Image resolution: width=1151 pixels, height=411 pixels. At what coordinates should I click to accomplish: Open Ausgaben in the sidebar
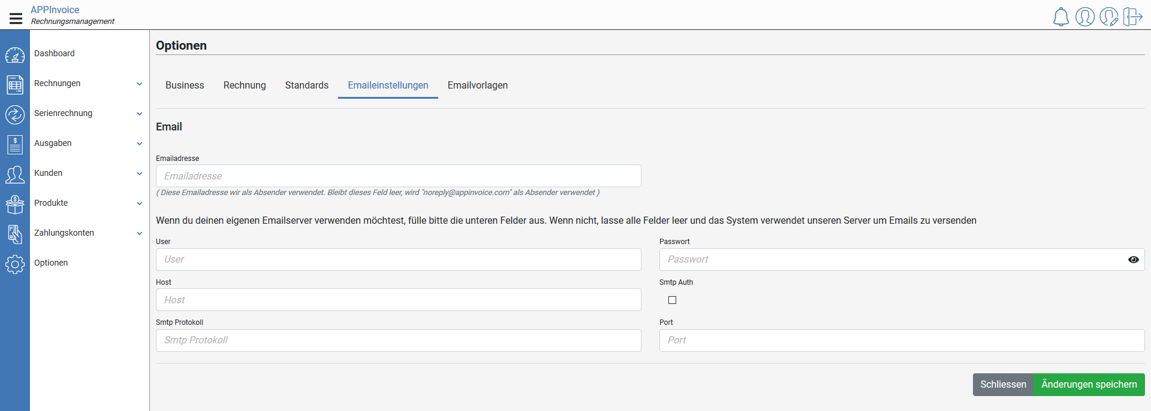click(53, 143)
